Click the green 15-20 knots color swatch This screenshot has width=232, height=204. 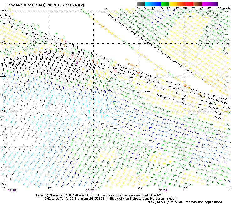(x=165, y=4)
